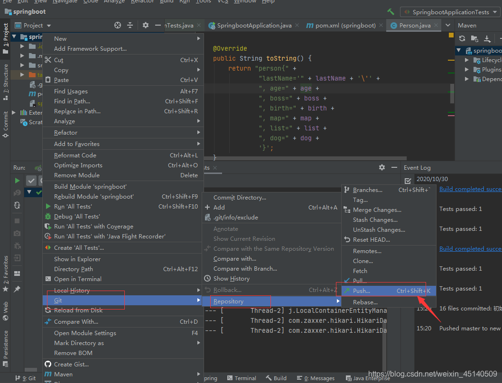
Task: Show hidden editor tabs chevron
Action: click(448, 25)
